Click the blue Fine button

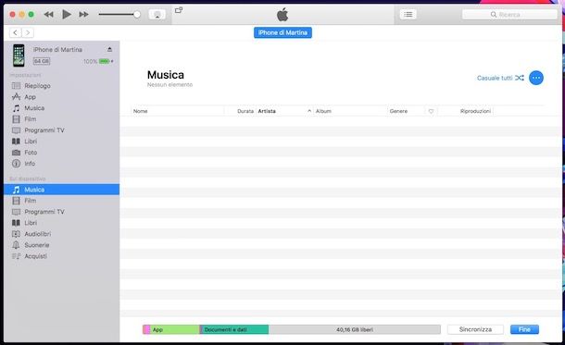tap(524, 329)
